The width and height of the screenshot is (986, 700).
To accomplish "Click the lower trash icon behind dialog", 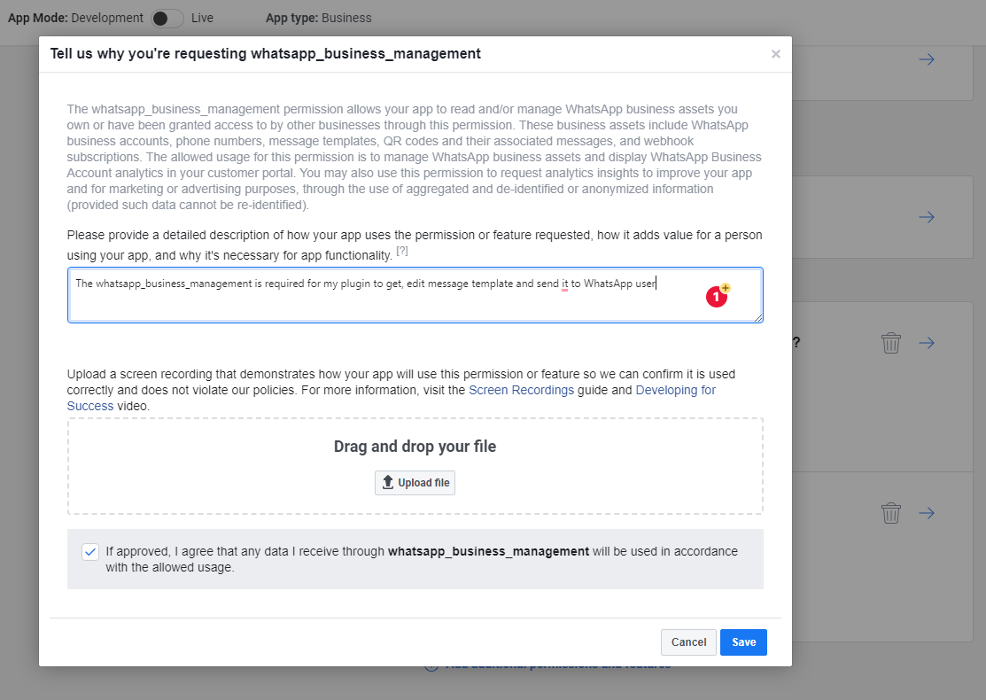I will click(891, 513).
